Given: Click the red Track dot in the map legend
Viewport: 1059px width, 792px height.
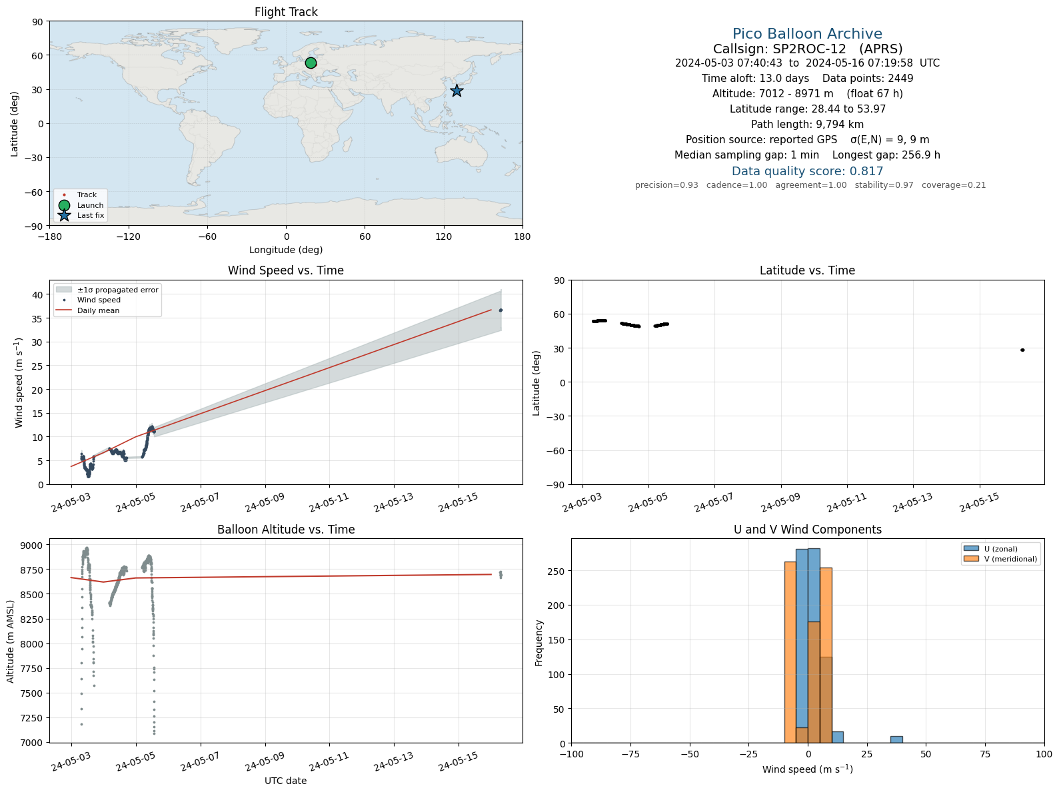Looking at the screenshot, I should [x=64, y=195].
